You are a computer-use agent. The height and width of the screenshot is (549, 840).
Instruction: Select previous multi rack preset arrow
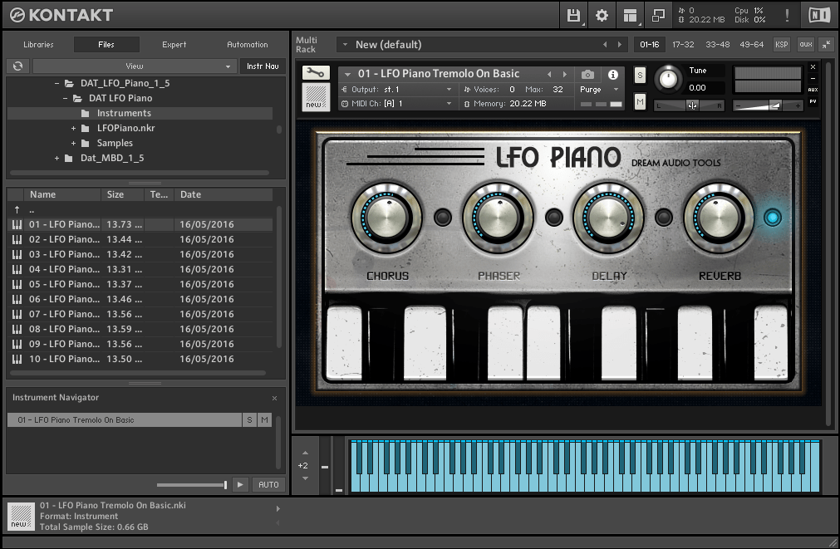click(605, 45)
